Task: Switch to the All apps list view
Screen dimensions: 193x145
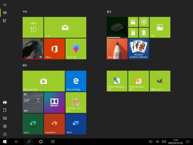Action: (x=5, y=21)
